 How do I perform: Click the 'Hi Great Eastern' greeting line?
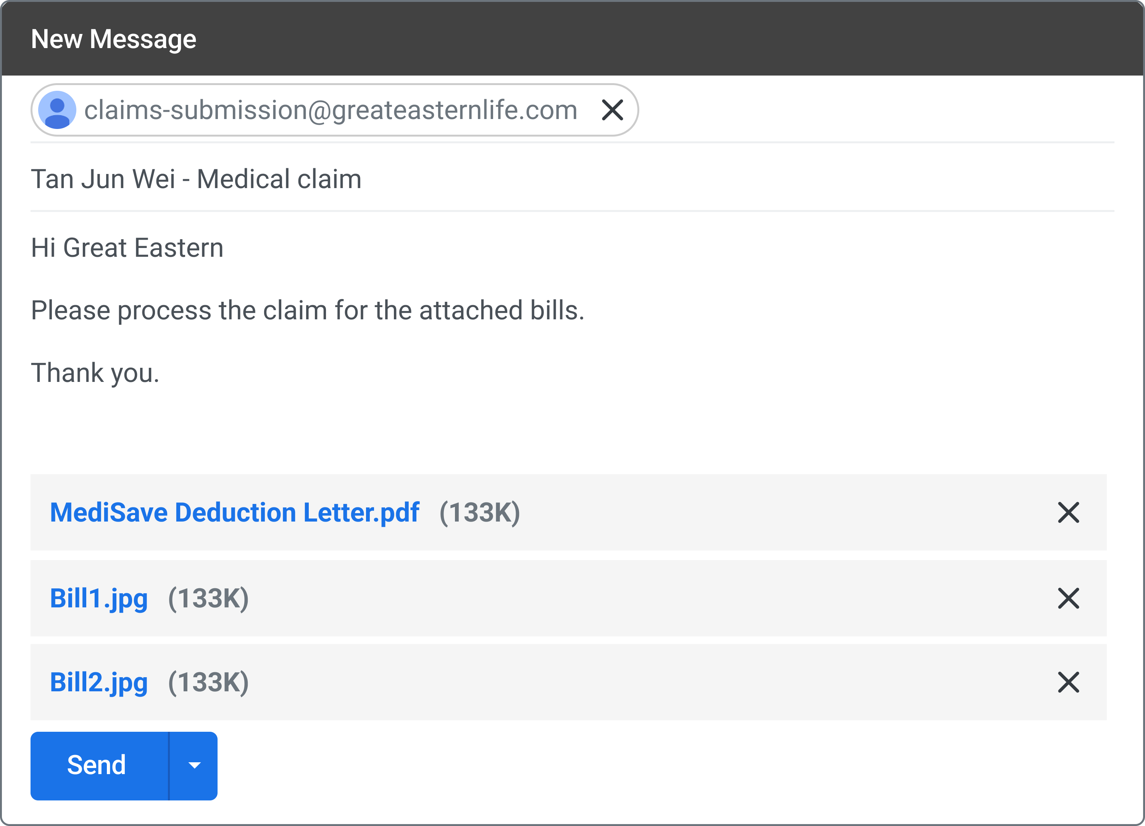tap(127, 248)
